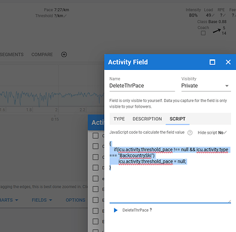Edit the Hide script pencil icon
Screen dimensions: 236x232
tap(225, 132)
